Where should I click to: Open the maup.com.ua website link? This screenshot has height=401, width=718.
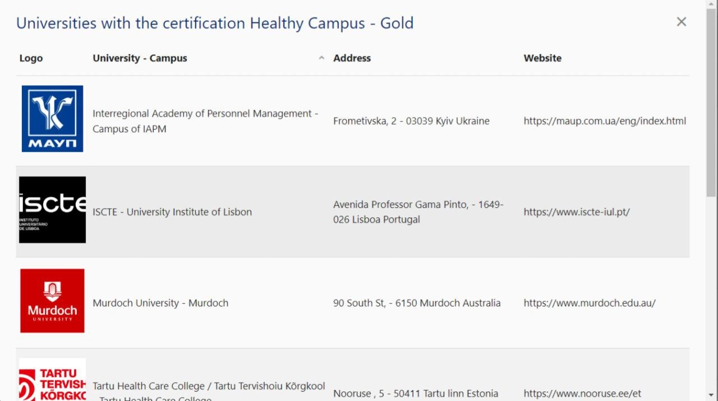point(604,121)
